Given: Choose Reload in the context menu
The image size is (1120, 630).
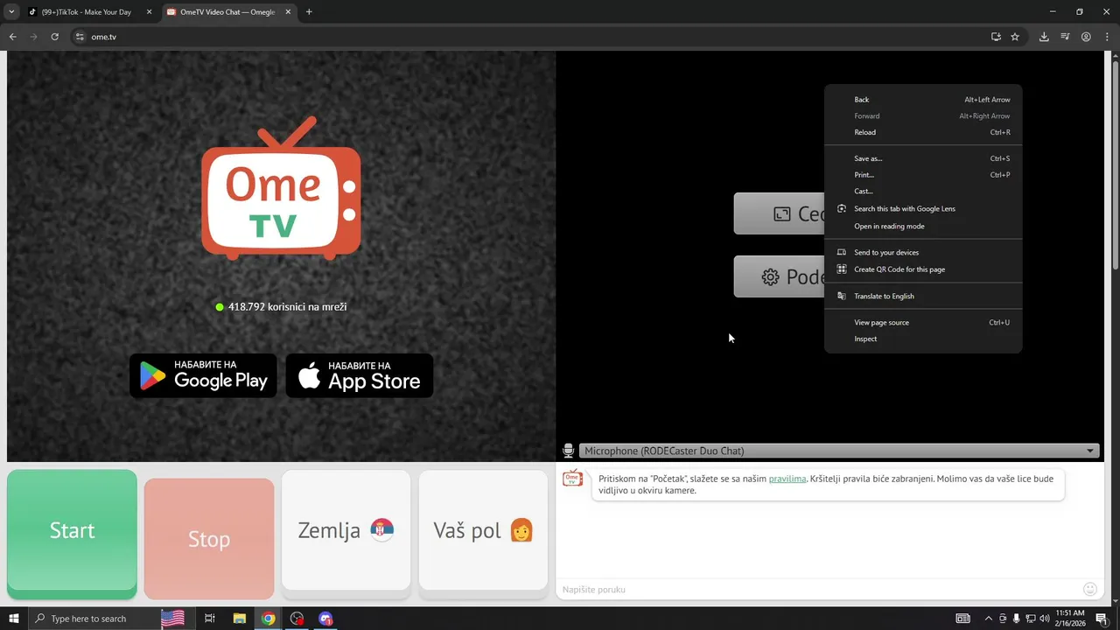Looking at the screenshot, I should (923, 132).
